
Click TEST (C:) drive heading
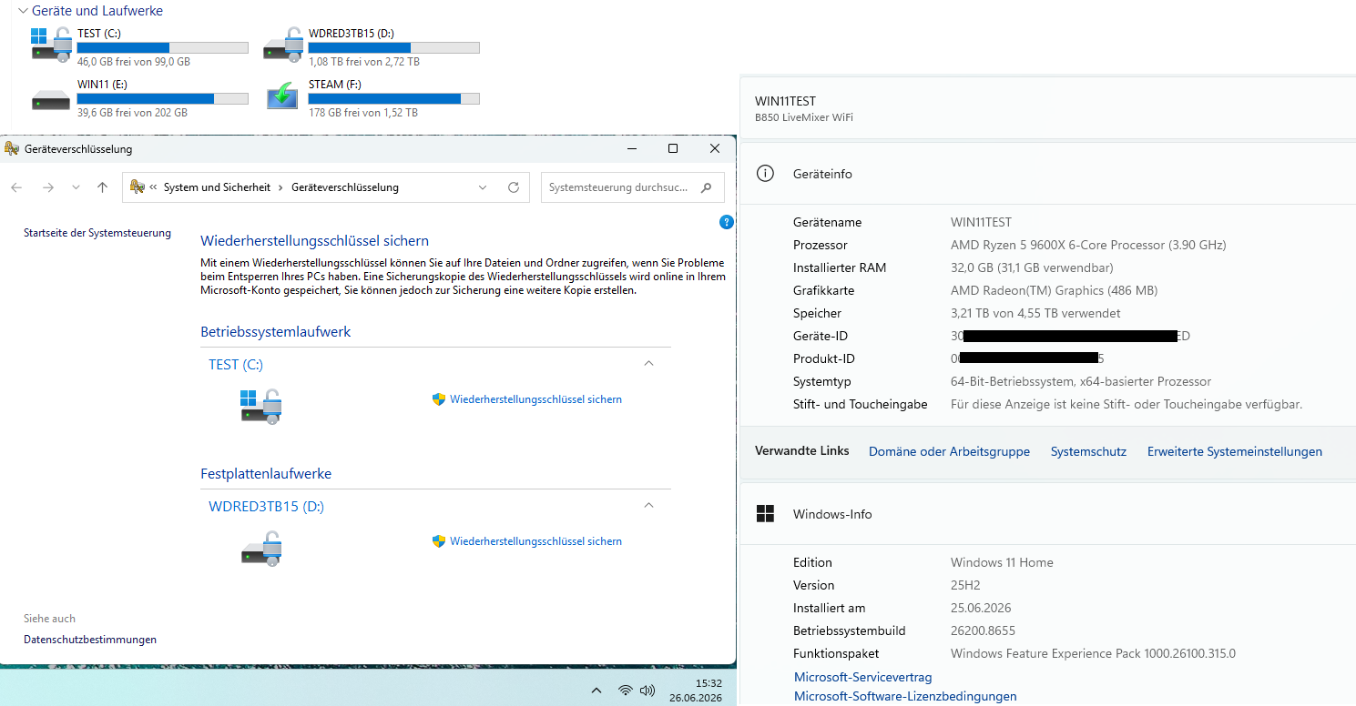click(236, 364)
